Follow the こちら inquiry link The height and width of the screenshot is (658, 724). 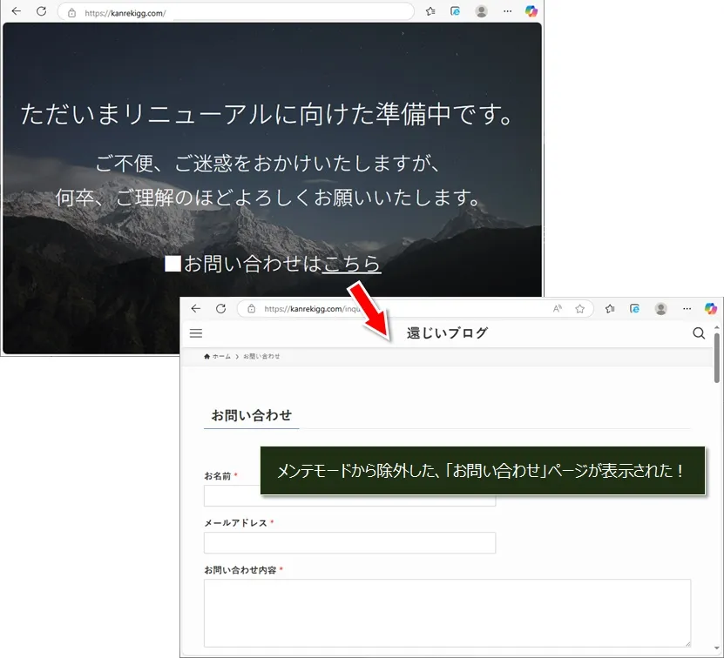[x=351, y=264]
